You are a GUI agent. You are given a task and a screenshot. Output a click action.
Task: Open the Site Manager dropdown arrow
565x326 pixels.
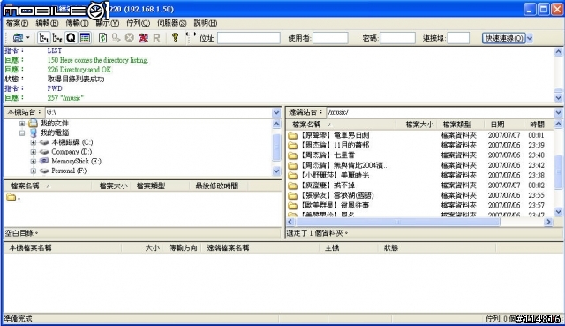coord(28,38)
